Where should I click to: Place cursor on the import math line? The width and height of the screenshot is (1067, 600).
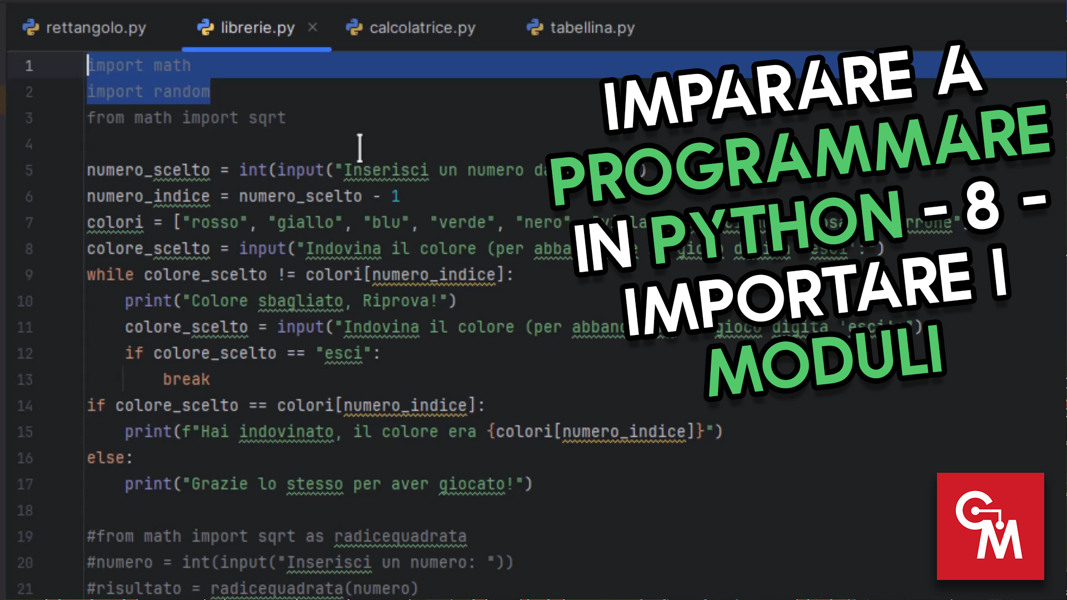pos(139,66)
